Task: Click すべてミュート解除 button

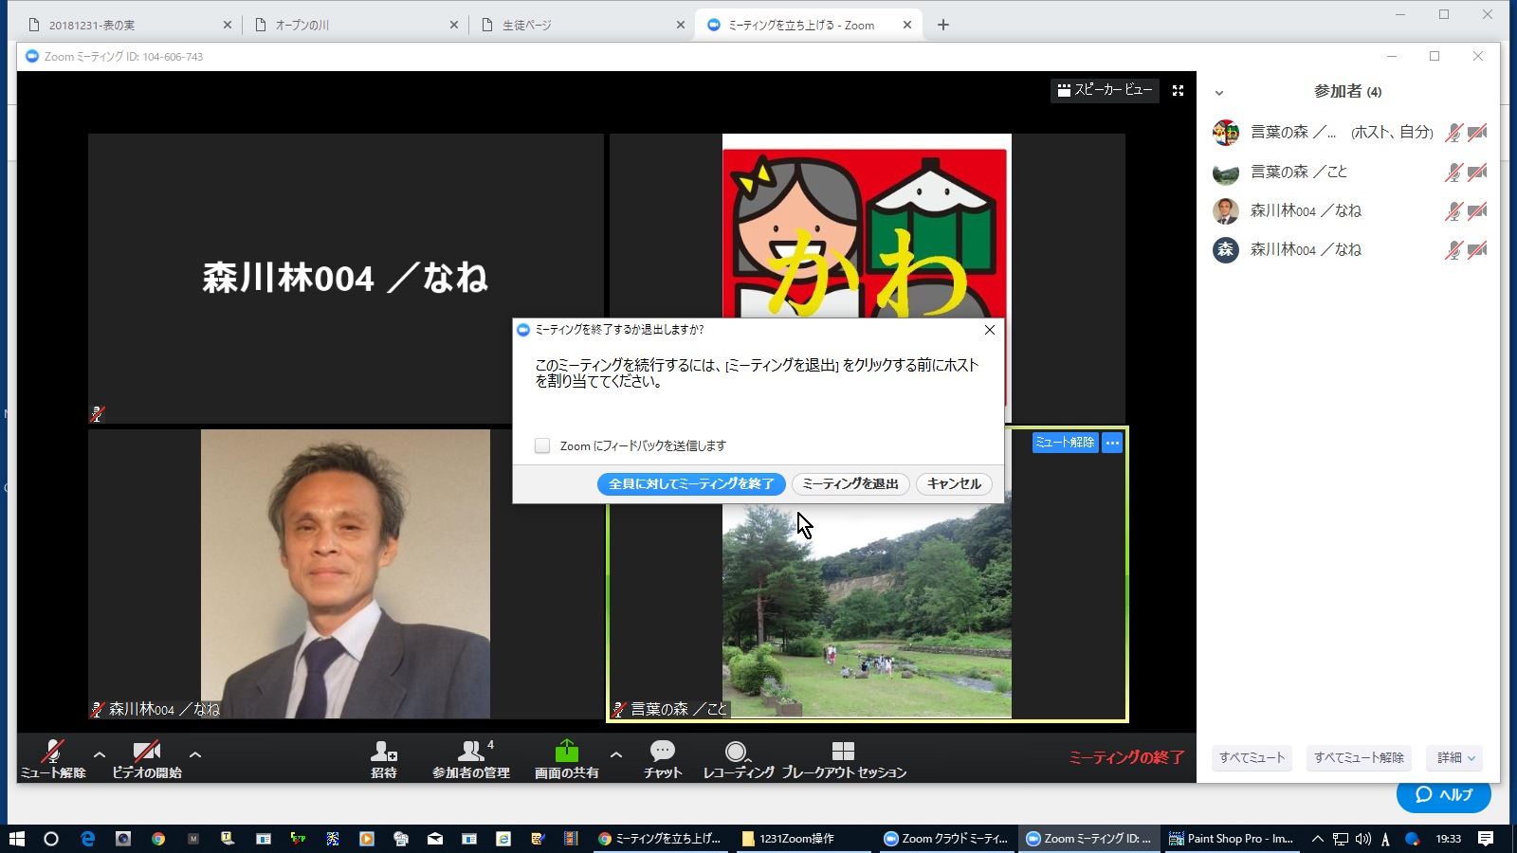Action: click(x=1359, y=758)
